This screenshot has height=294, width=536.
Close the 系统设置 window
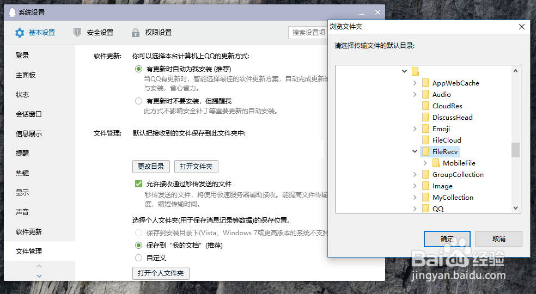(x=377, y=13)
